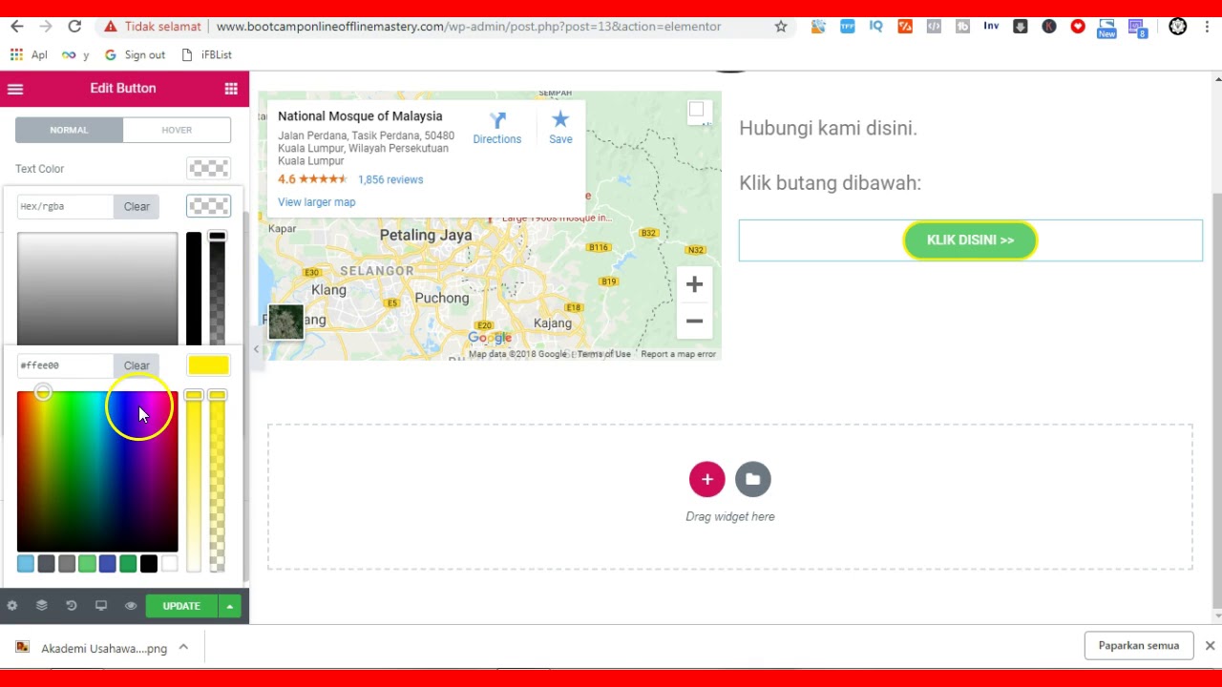Reload the page
Screen dimensions: 1222x687
[x=74, y=27]
